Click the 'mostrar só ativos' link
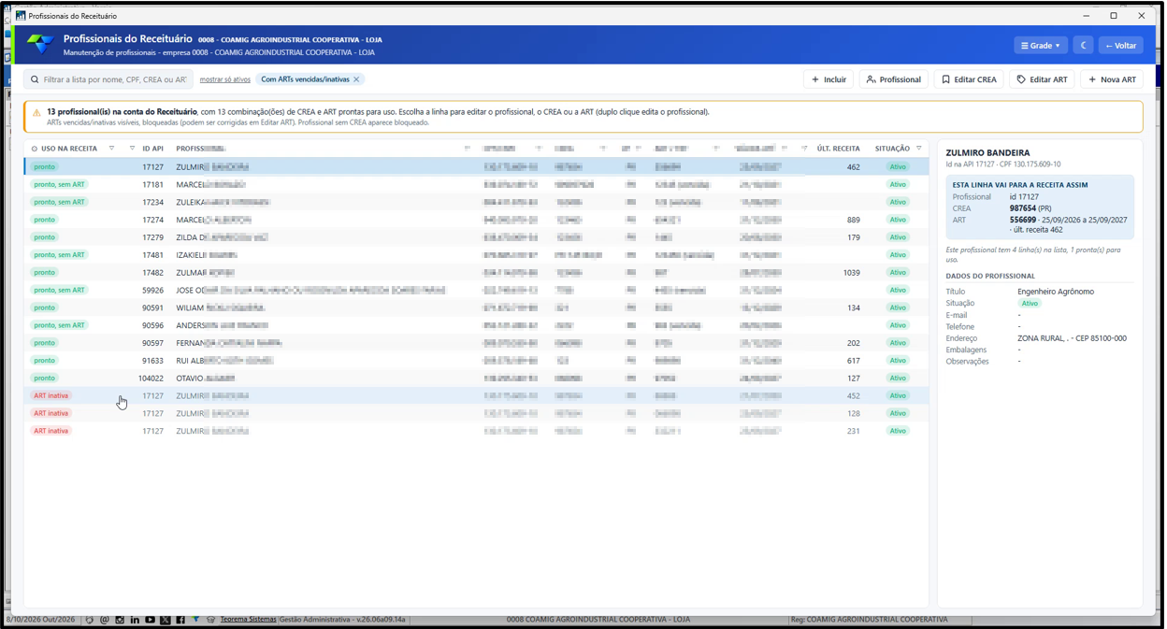The image size is (1167, 629). tap(224, 80)
